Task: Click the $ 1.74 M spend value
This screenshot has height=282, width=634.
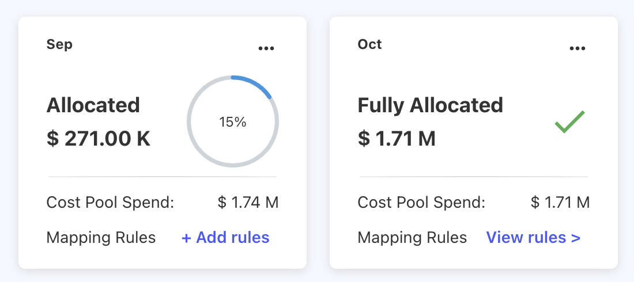Action: pyautogui.click(x=248, y=203)
